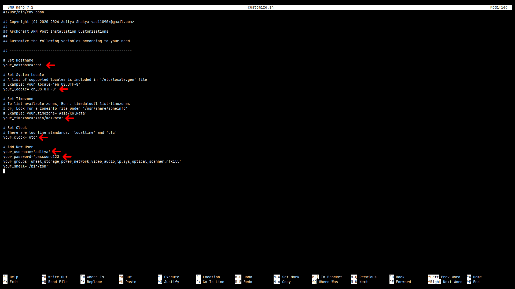
Task: Click the M-U Undo shortcut
Action: click(244, 277)
